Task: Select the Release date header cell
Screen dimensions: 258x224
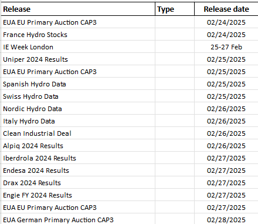Action: click(226, 9)
